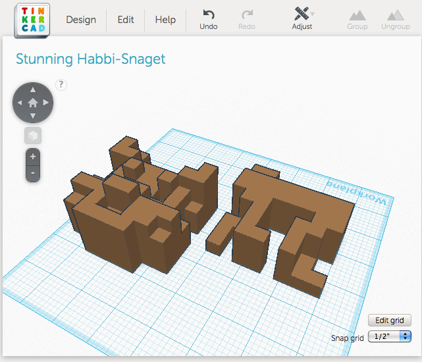Undo the last action
The image size is (422, 362).
(x=209, y=19)
